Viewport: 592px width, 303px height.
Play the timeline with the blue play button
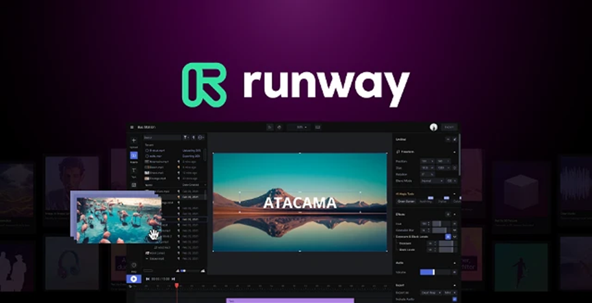click(133, 279)
